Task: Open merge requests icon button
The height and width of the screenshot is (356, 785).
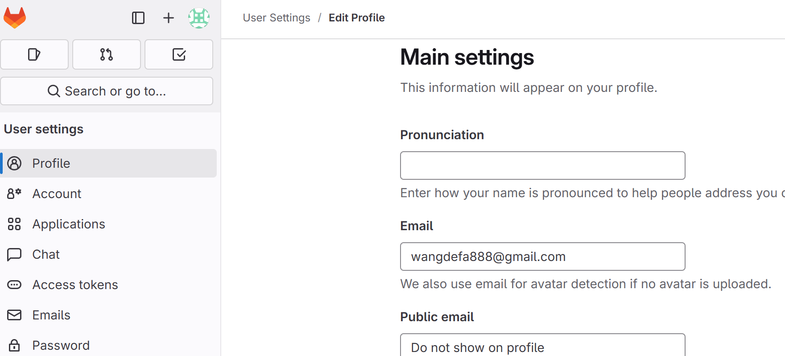Action: pyautogui.click(x=107, y=54)
